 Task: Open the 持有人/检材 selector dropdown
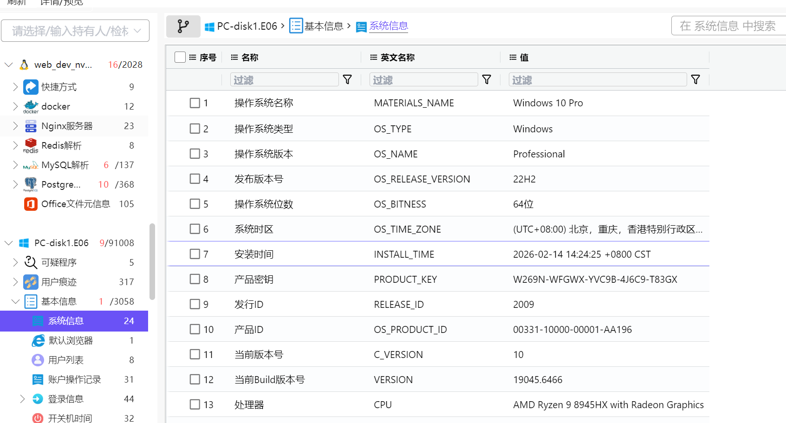pyautogui.click(x=75, y=31)
